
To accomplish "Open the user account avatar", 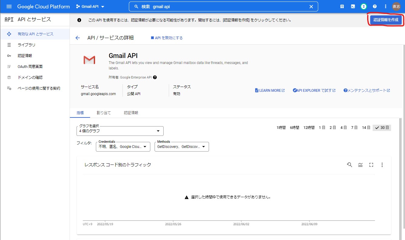I will coord(396,6).
